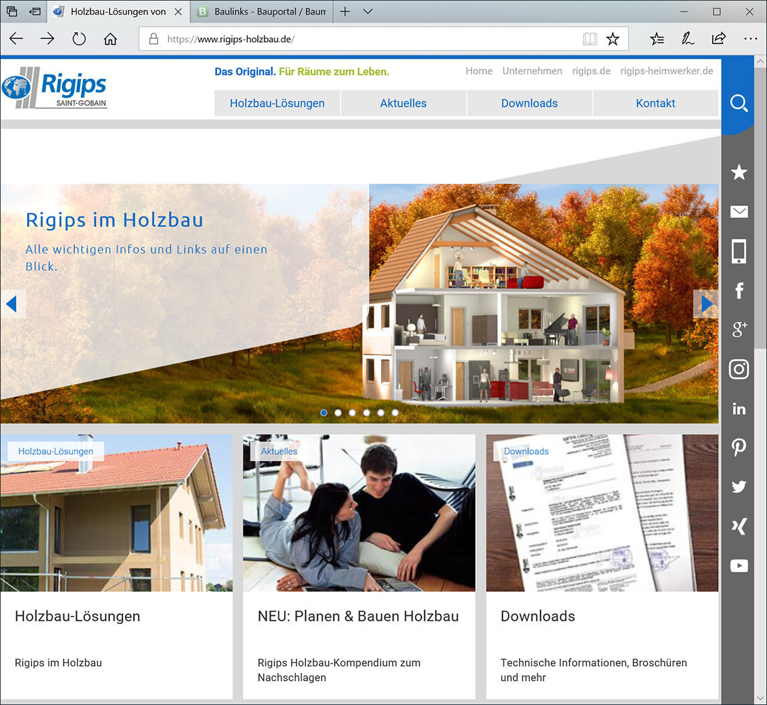Open the Google Plus sidebar icon

point(739,330)
